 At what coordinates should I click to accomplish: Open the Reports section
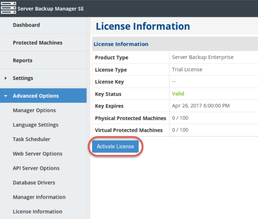pyautogui.click(x=22, y=61)
